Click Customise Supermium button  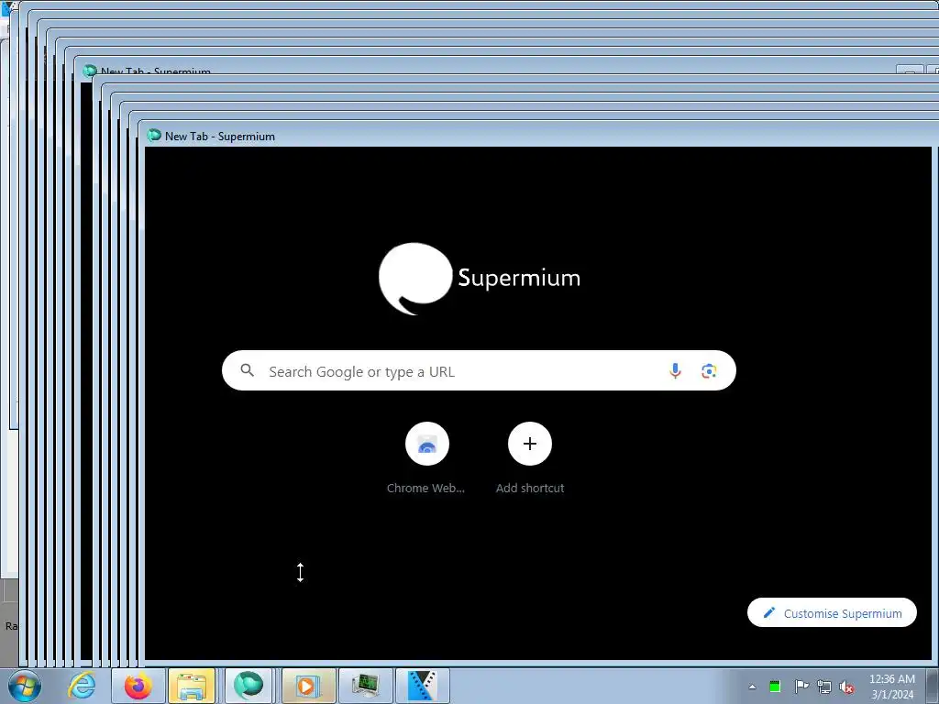832,613
